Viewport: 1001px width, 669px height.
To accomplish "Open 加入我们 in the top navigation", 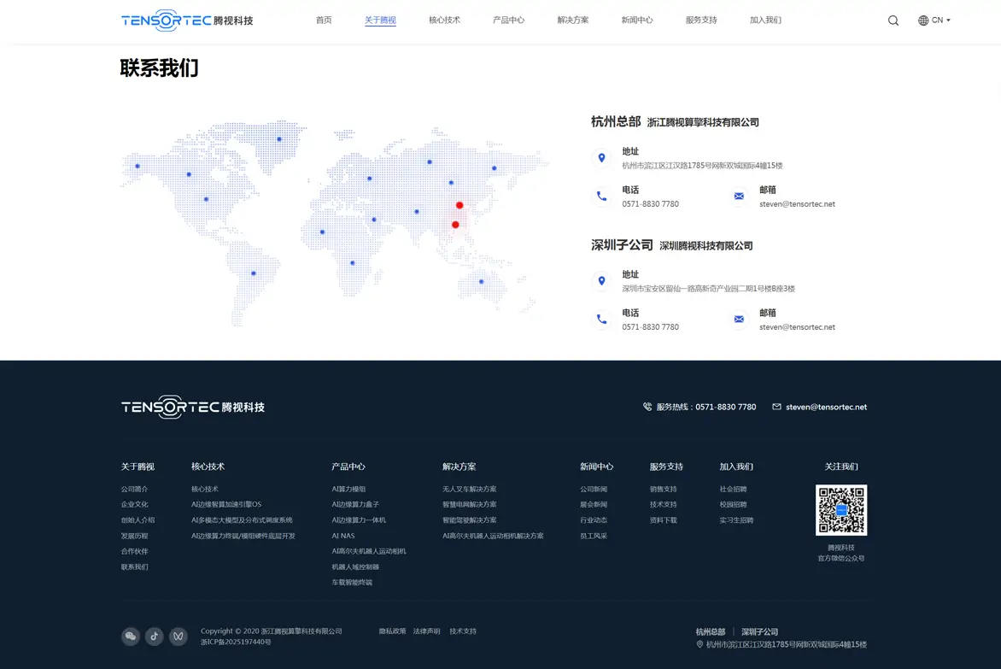I will click(x=765, y=21).
